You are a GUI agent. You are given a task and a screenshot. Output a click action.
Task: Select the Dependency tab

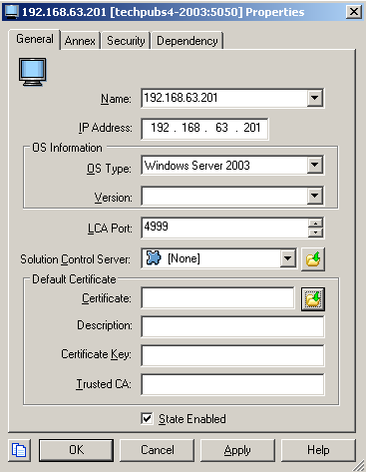click(x=187, y=41)
